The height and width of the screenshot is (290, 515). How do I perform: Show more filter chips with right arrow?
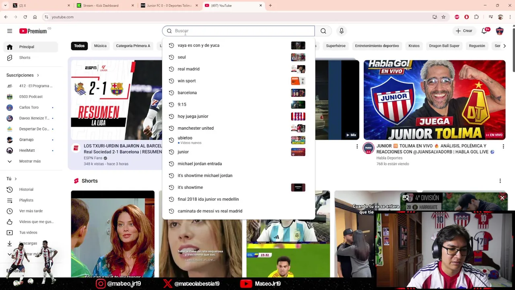tap(505, 46)
